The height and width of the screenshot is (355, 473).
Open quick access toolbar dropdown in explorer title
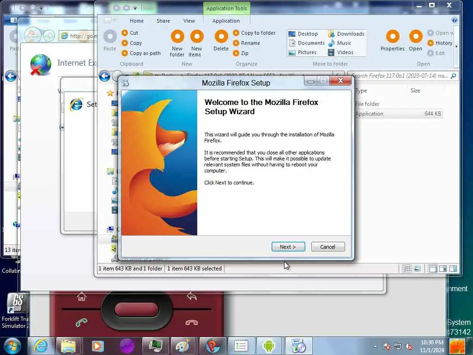135,8
